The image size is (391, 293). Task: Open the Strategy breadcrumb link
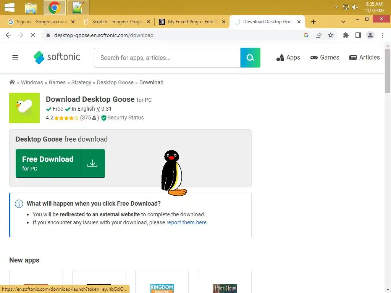[81, 82]
